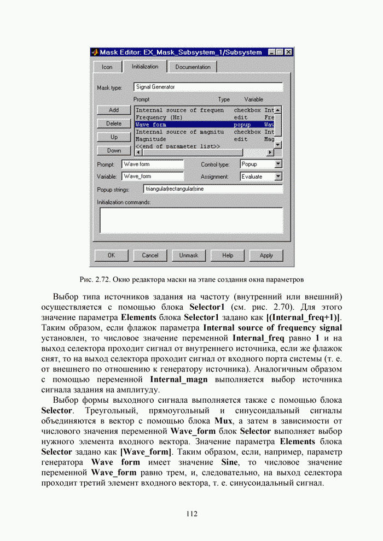Open the Documentation tab
This screenshot has height=541, width=383.
193,67
